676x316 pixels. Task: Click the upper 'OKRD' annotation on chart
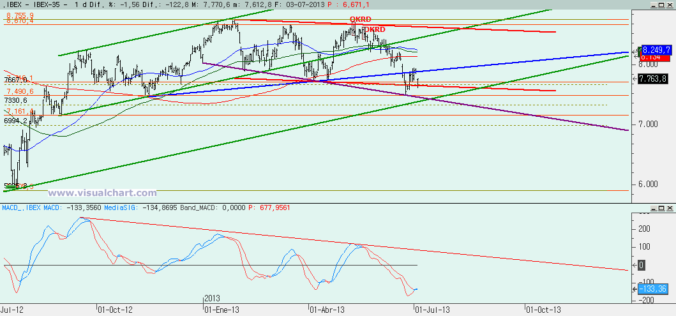361,19
